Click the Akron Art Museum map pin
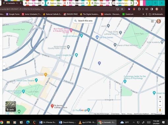The height and width of the screenshot is (125, 168). pos(81,36)
